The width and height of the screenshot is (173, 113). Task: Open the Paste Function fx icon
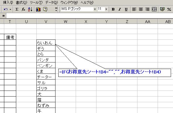(23, 9)
